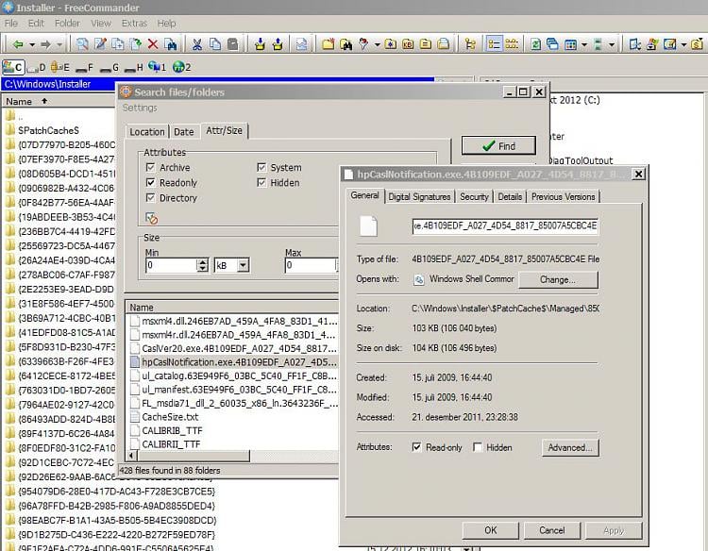The image size is (708, 551).
Task: Click the pack archive icon with down arrow
Action: tap(260, 44)
